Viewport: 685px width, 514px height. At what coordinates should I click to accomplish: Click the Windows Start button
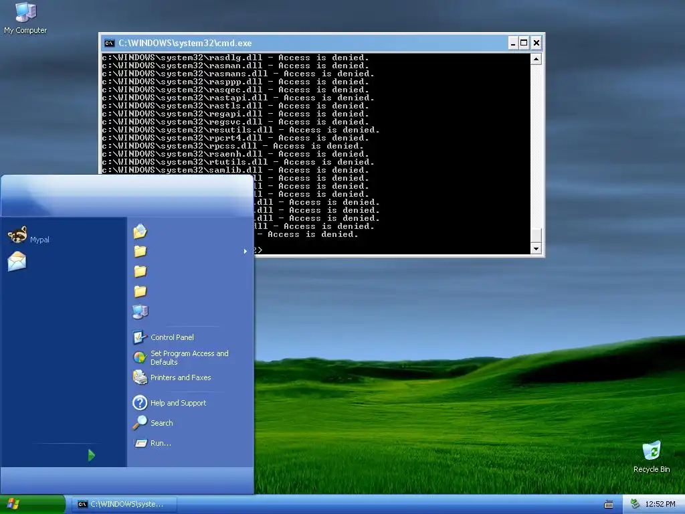(32, 505)
